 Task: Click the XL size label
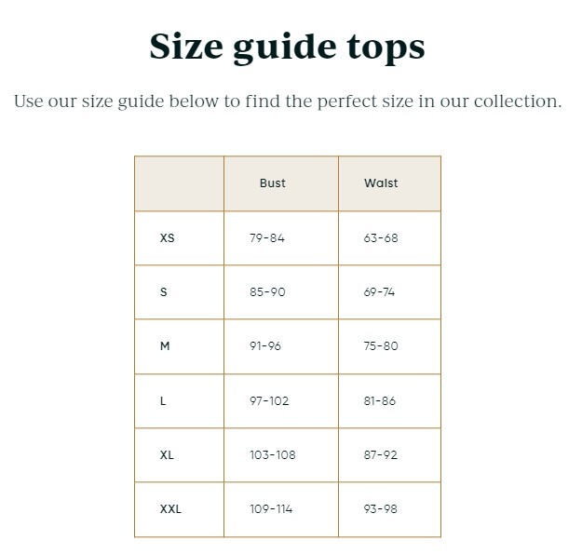(x=168, y=455)
